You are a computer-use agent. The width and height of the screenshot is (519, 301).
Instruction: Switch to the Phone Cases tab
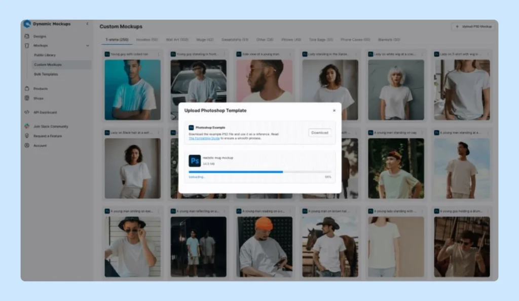[x=355, y=40]
